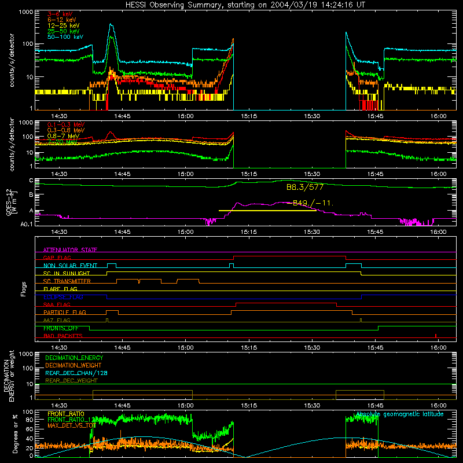
Task: Click the MAX_DET_VS_TOT legend label
Action: click(71, 425)
